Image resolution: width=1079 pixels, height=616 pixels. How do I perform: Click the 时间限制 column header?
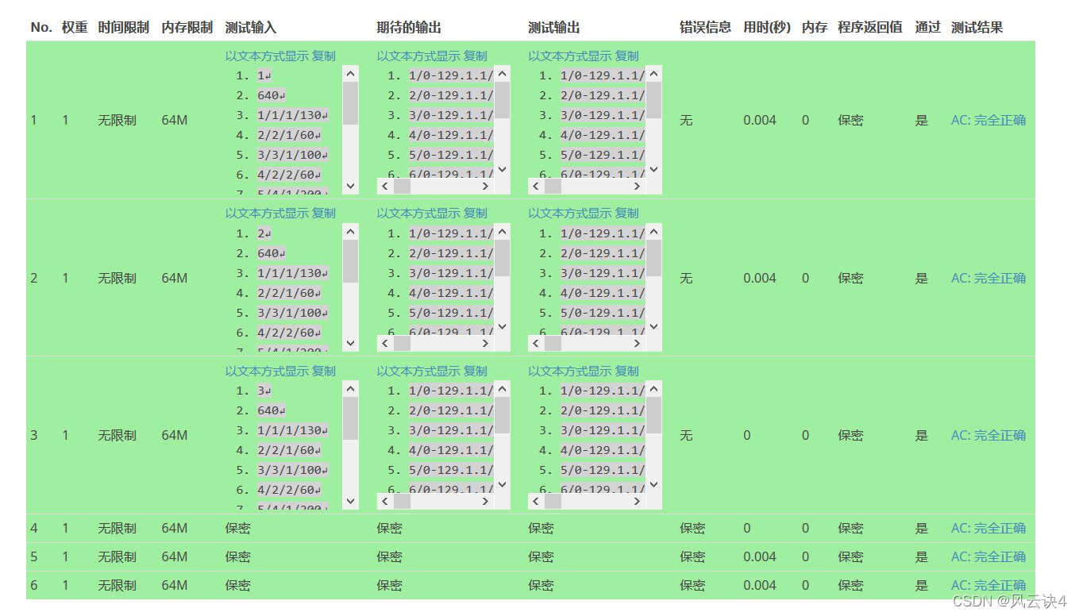click(x=123, y=27)
